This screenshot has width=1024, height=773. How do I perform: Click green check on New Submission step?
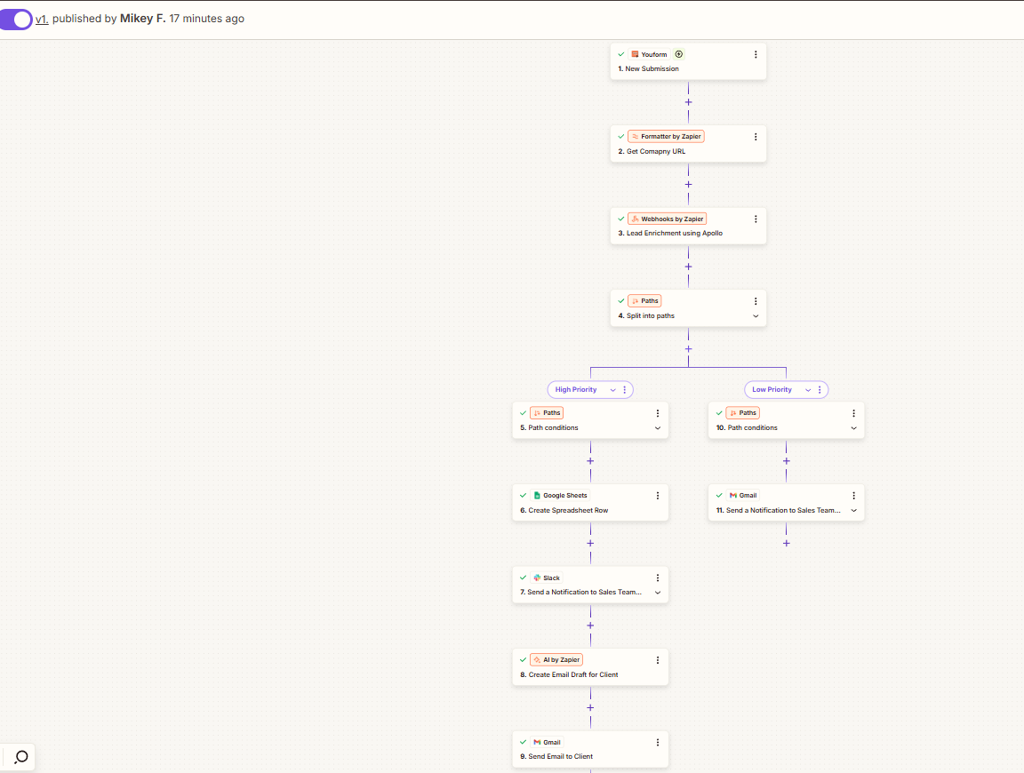(621, 54)
